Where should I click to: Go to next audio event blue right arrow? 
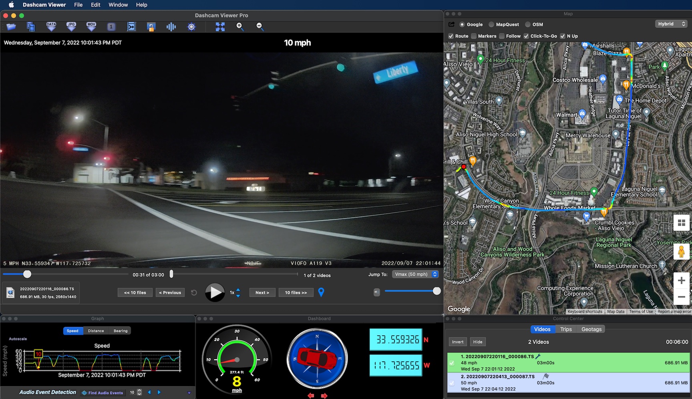click(159, 393)
